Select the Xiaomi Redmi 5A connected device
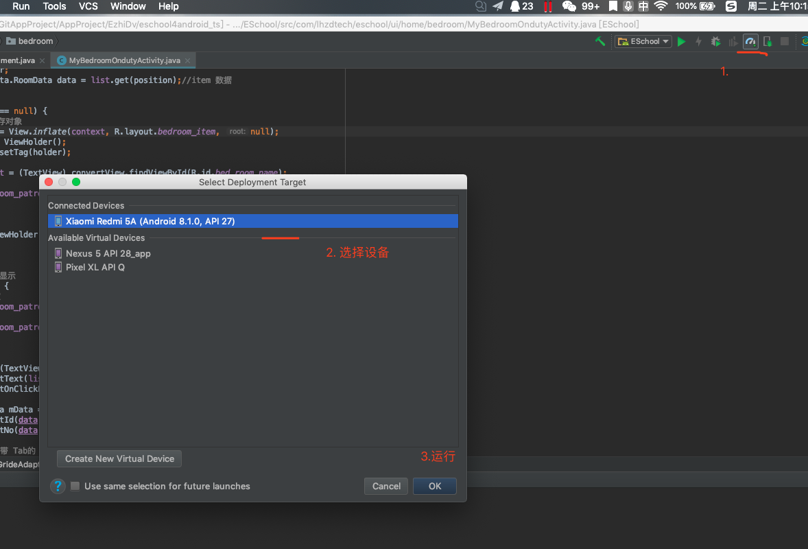This screenshot has height=549, width=808. tap(150, 220)
